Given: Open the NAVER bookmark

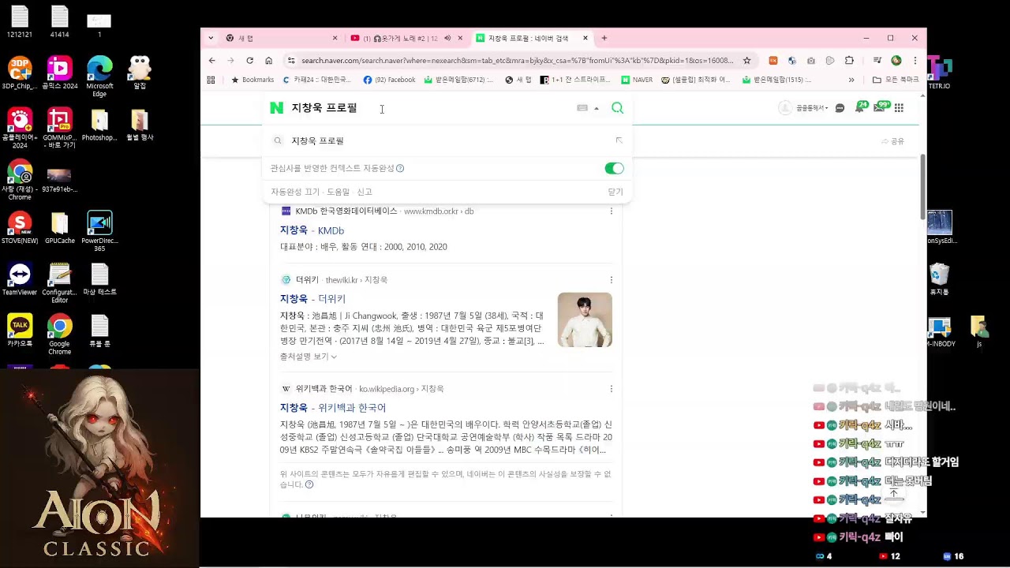Looking at the screenshot, I should click(637, 80).
